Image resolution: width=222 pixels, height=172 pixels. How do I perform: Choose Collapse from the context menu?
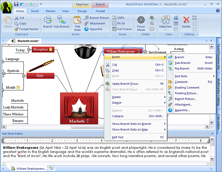click(136, 116)
